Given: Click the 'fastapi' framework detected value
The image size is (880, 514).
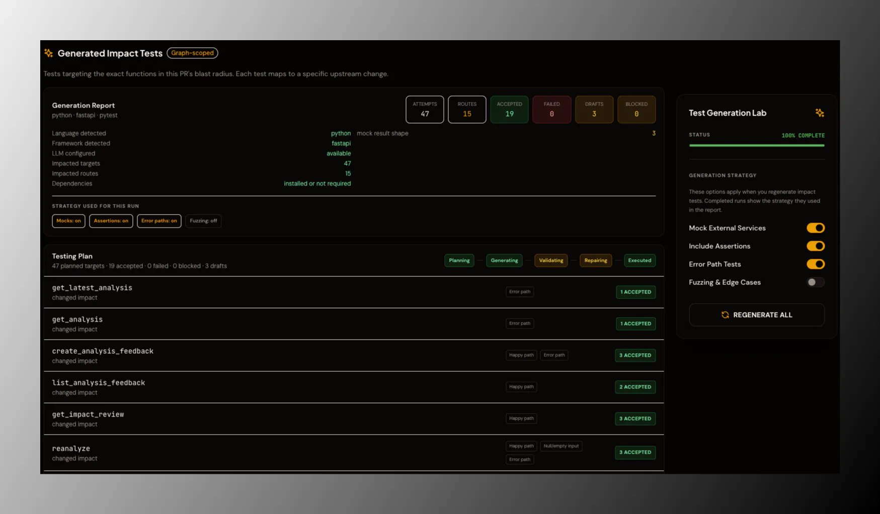Looking at the screenshot, I should click(341, 143).
